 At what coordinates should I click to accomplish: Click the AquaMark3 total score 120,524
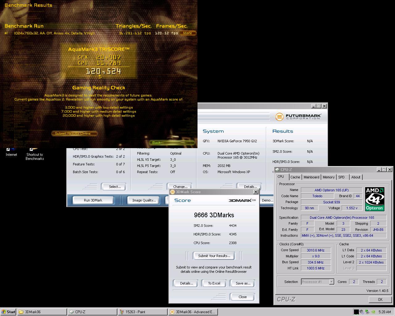click(103, 71)
